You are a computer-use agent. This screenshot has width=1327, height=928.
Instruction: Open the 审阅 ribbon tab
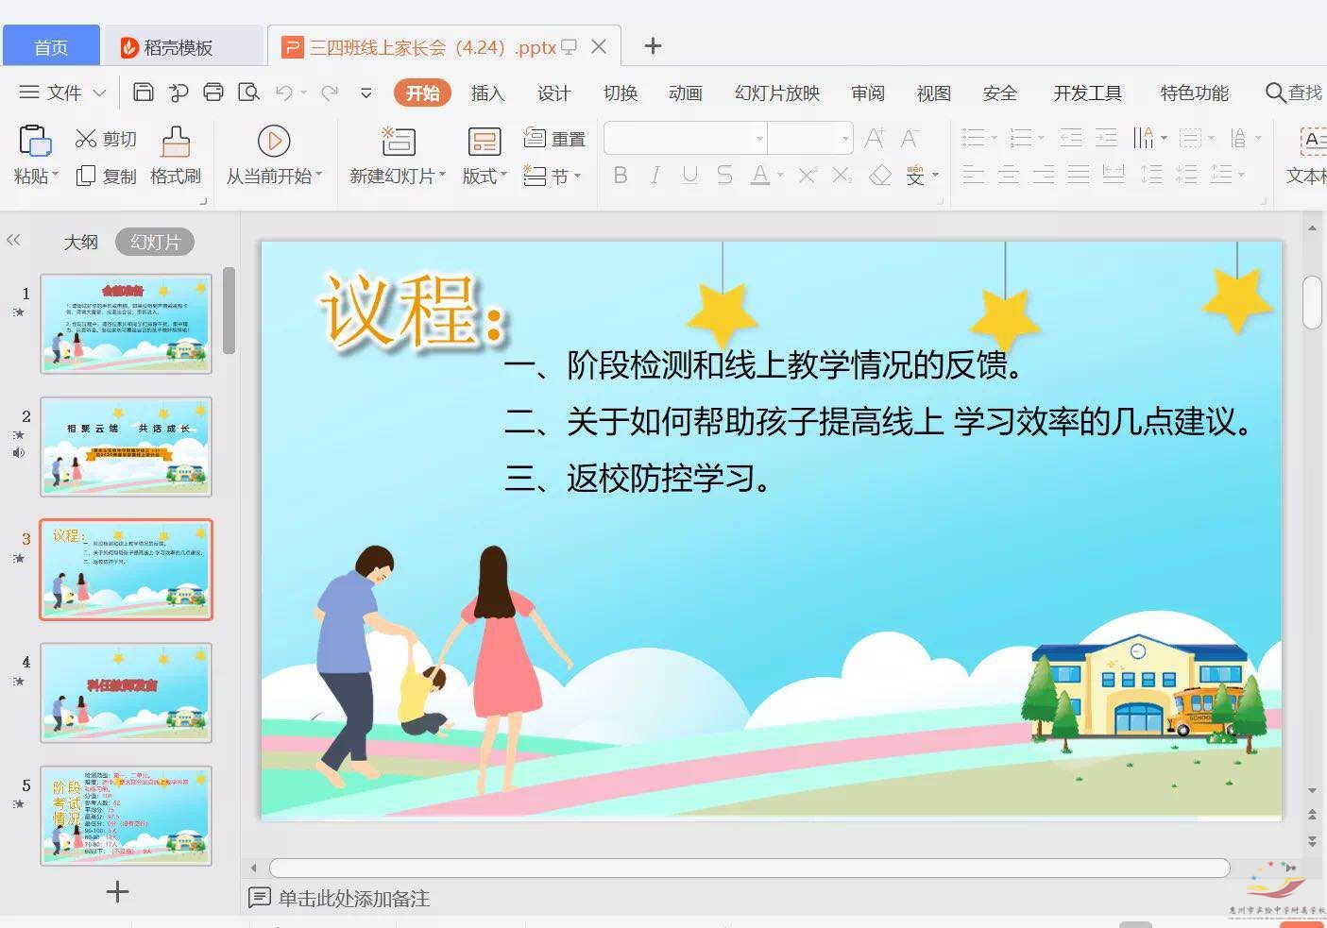tap(867, 93)
